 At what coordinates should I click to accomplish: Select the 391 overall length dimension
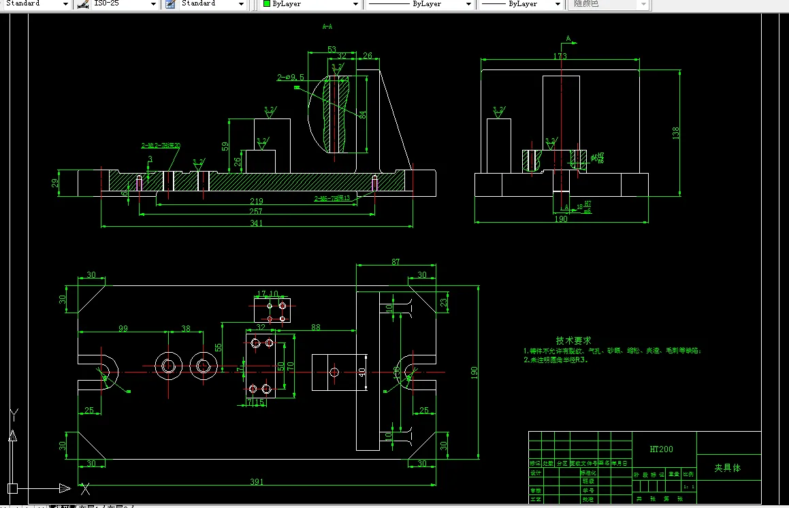tap(257, 482)
